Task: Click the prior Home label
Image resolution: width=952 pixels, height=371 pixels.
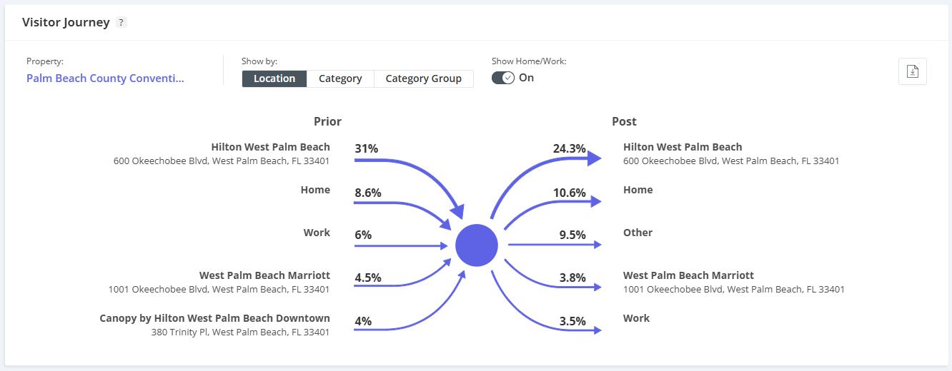Action: [x=315, y=190]
